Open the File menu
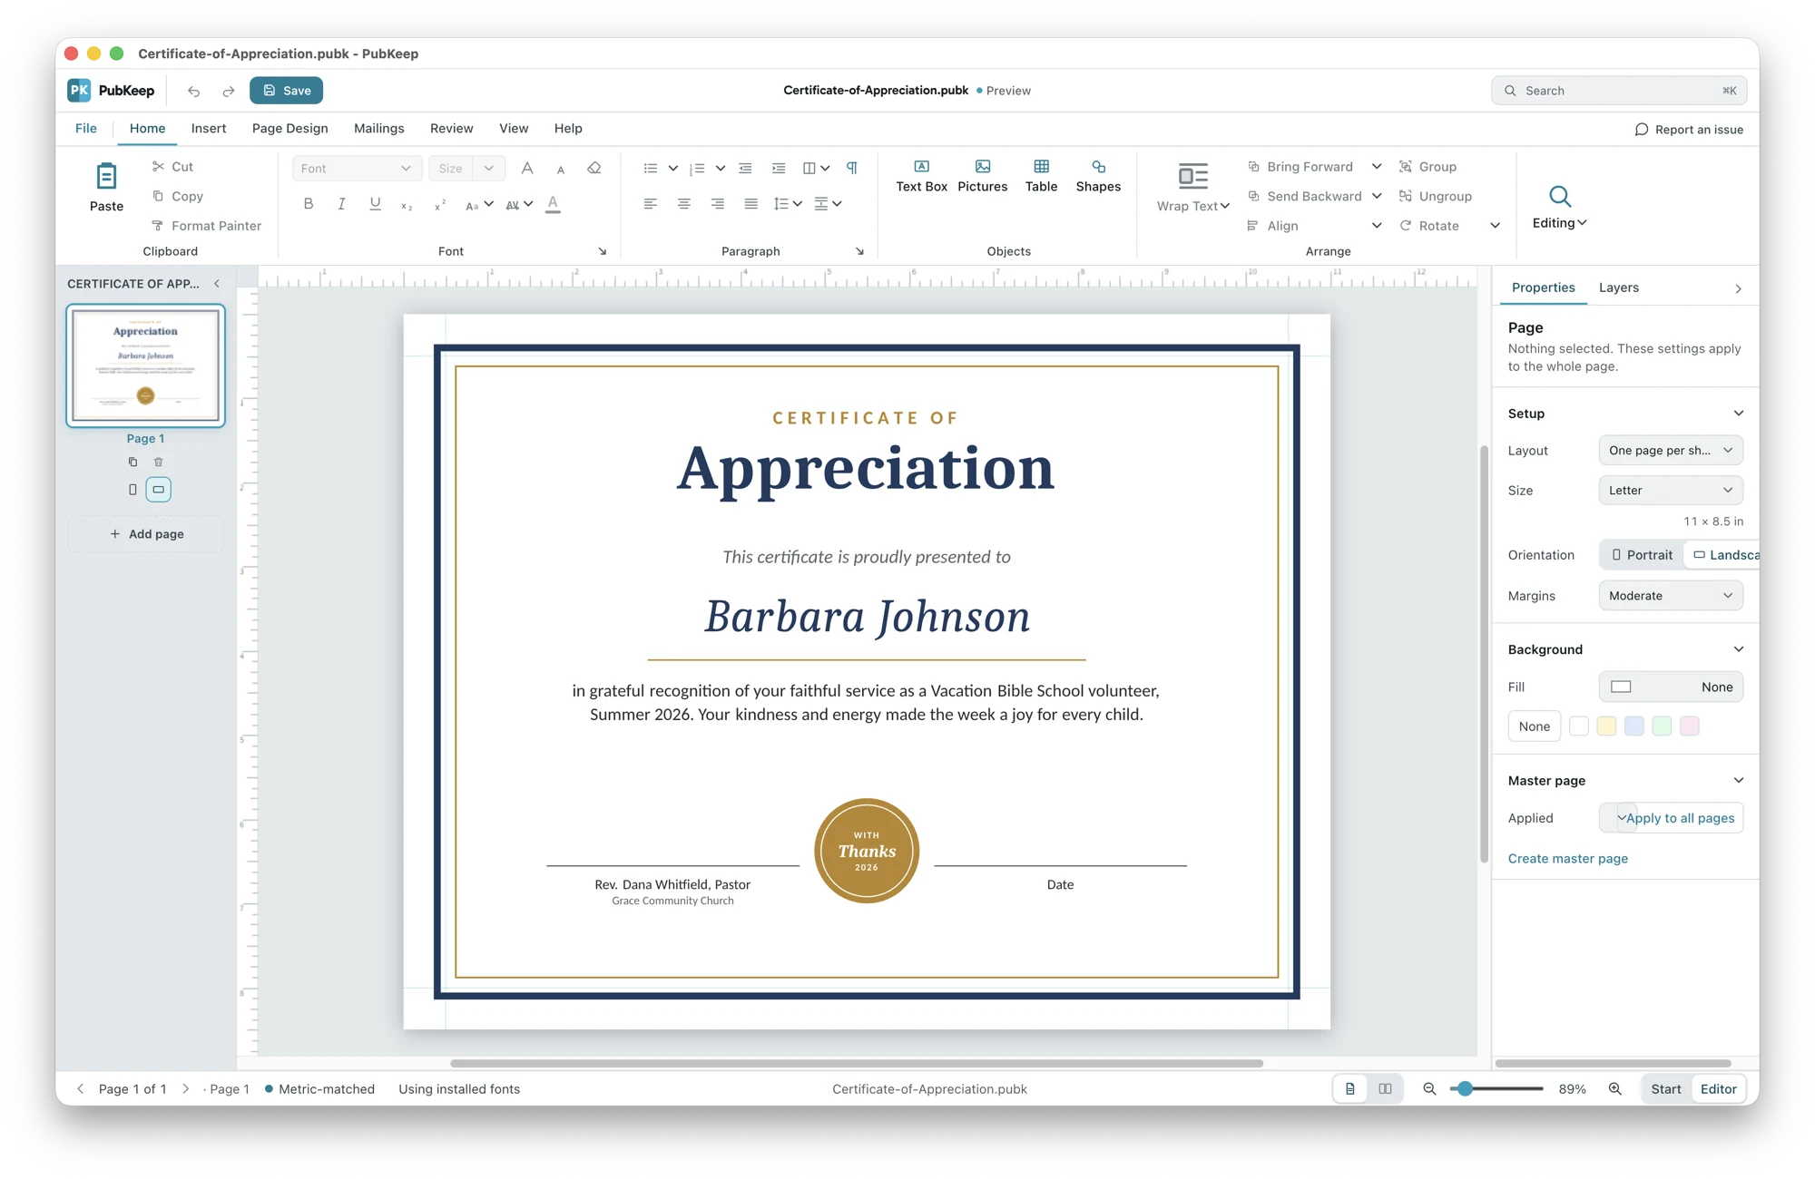The width and height of the screenshot is (1815, 1179). tap(86, 129)
